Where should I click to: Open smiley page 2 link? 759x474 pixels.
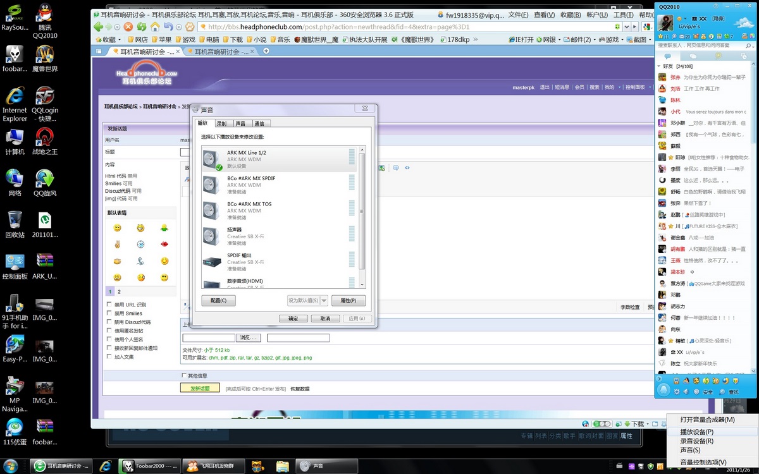tap(119, 292)
